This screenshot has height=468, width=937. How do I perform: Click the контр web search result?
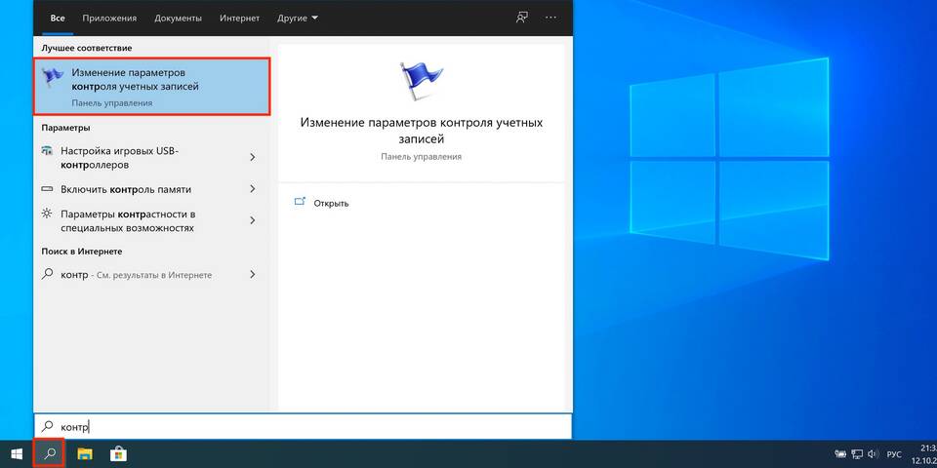pyautogui.click(x=137, y=275)
